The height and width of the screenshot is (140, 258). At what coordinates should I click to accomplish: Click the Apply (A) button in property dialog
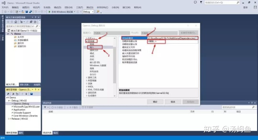coord(191,102)
